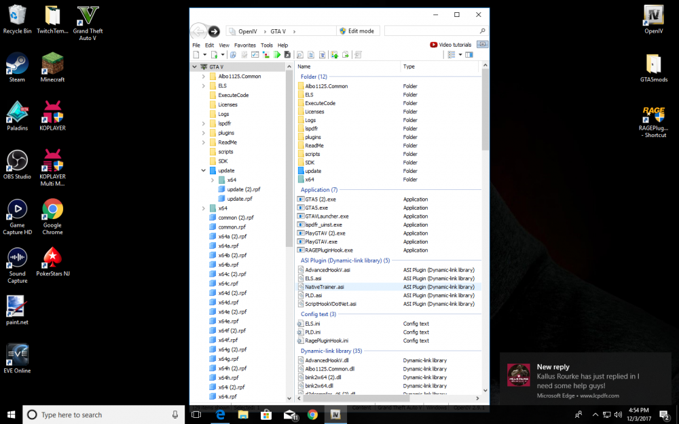Select update.rpf in the tree

click(x=240, y=199)
